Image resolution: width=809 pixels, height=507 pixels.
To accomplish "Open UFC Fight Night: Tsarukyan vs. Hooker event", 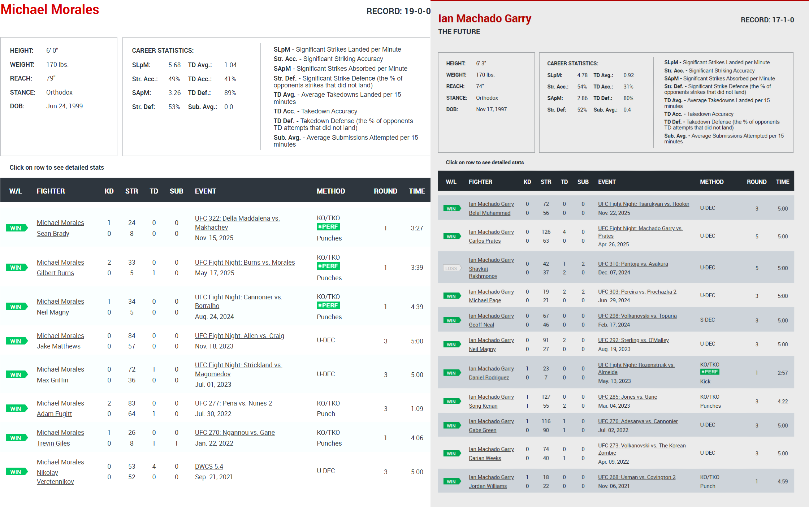I will click(643, 204).
